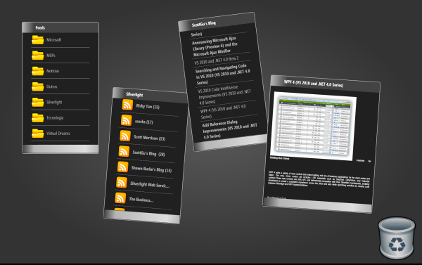Open VS 2010 Code Intellisense Improvements post
Viewport: 422px width, 265px height.
pyautogui.click(x=224, y=95)
